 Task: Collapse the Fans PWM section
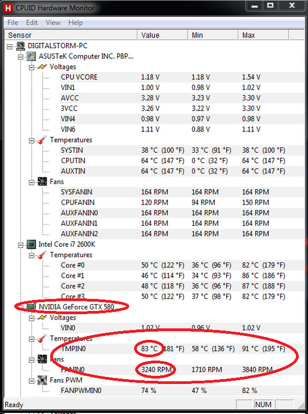point(32,381)
